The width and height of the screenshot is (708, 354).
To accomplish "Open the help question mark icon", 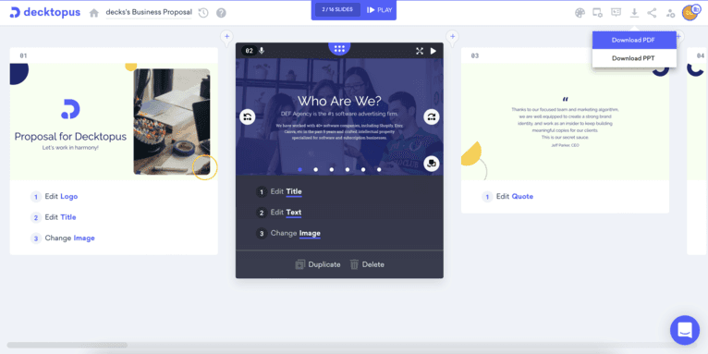I will coord(221,13).
